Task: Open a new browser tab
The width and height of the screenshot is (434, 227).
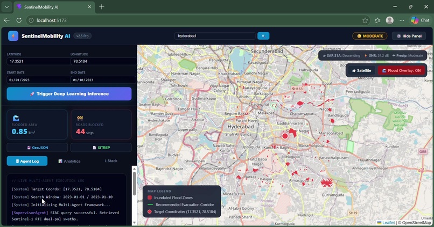Action: click(102, 7)
